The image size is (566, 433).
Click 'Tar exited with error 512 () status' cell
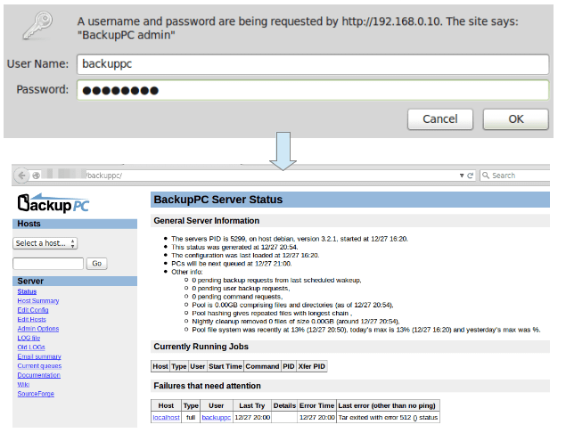pyautogui.click(x=388, y=418)
